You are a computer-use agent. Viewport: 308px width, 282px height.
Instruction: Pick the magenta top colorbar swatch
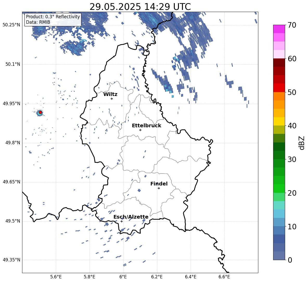279,29
